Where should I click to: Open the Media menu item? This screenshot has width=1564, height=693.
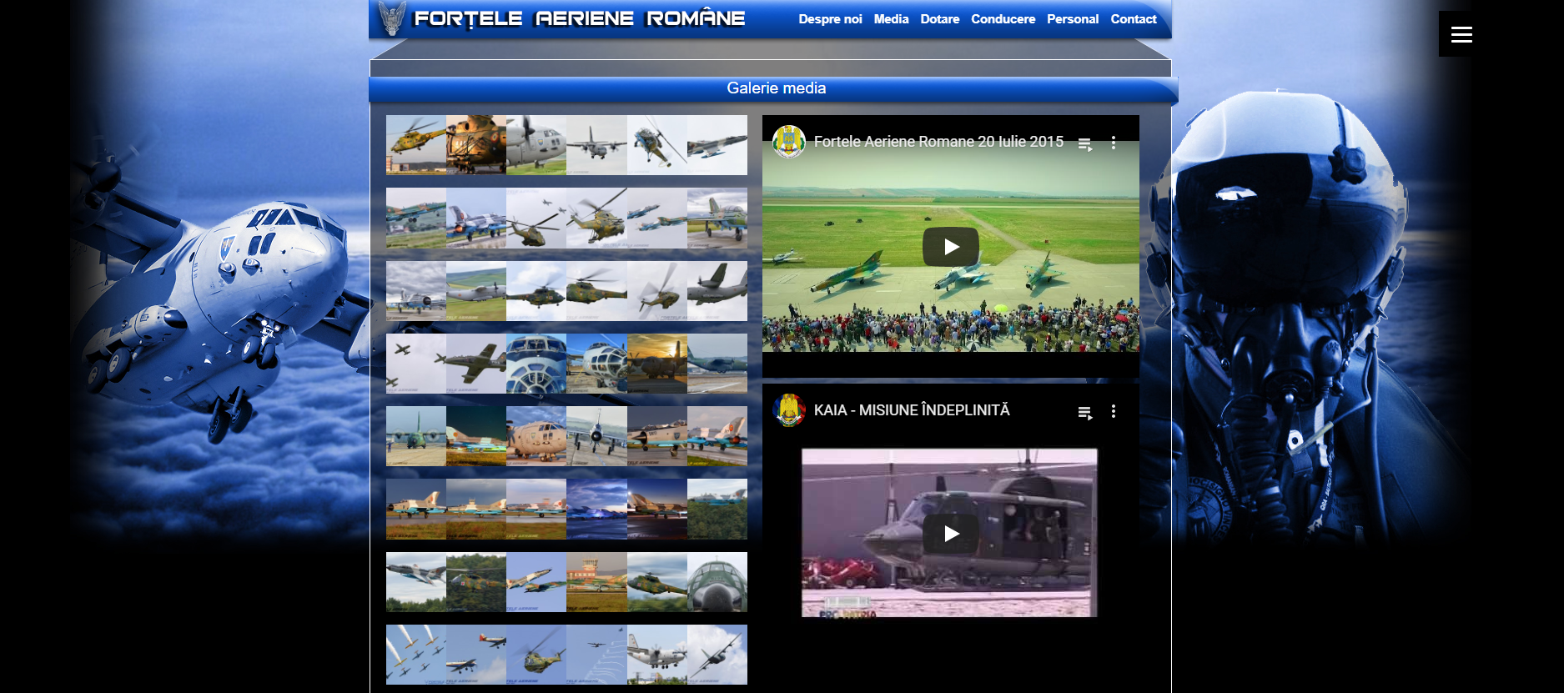tap(891, 18)
